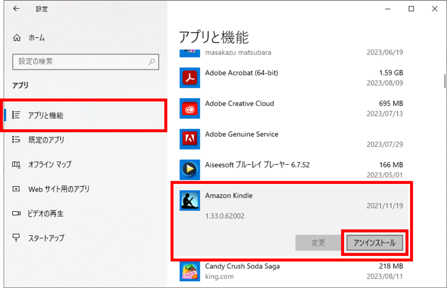This screenshot has height=288, width=447.
Task: Click the king.com publisher text
Action: pos(219,276)
